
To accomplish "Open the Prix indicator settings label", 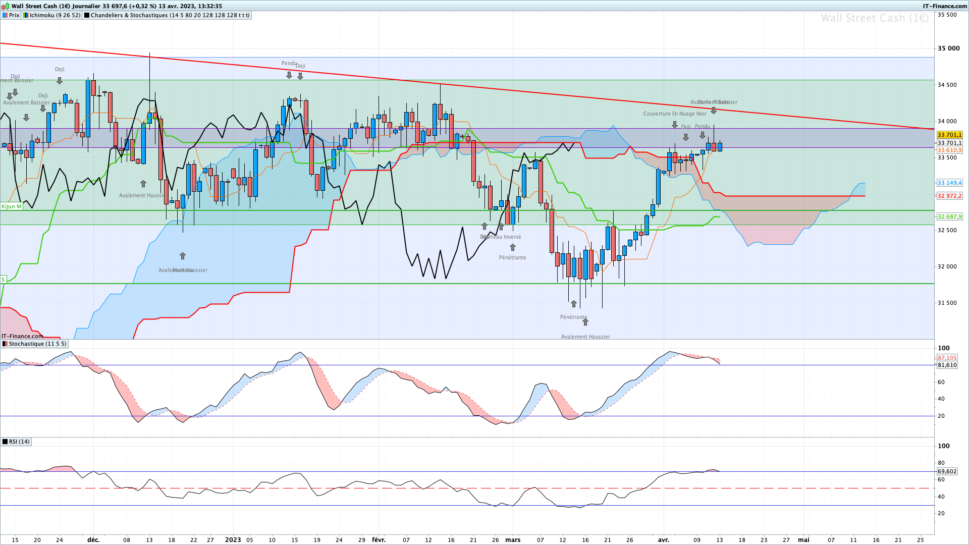I will coord(14,15).
